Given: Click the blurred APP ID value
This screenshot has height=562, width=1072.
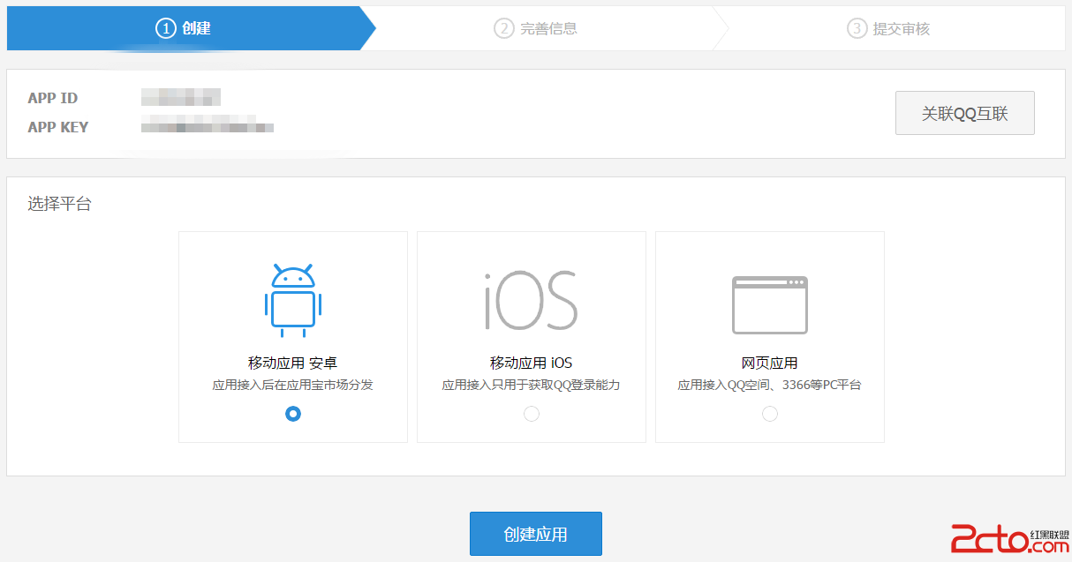Looking at the screenshot, I should click(x=181, y=97).
